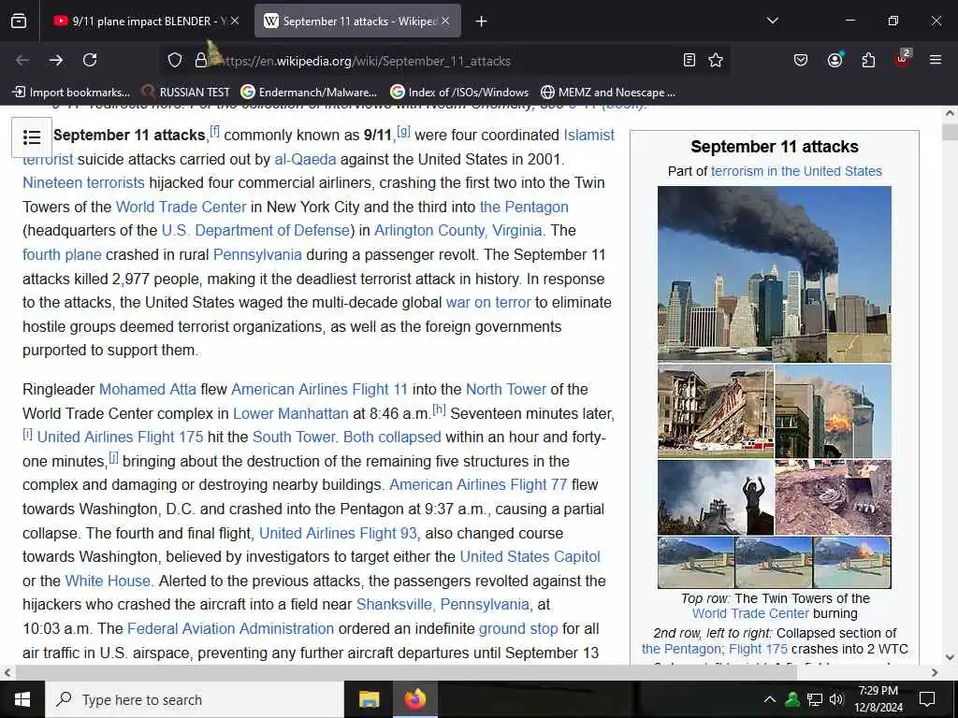
Task: Open the Lower Manhattan link
Action: (291, 413)
